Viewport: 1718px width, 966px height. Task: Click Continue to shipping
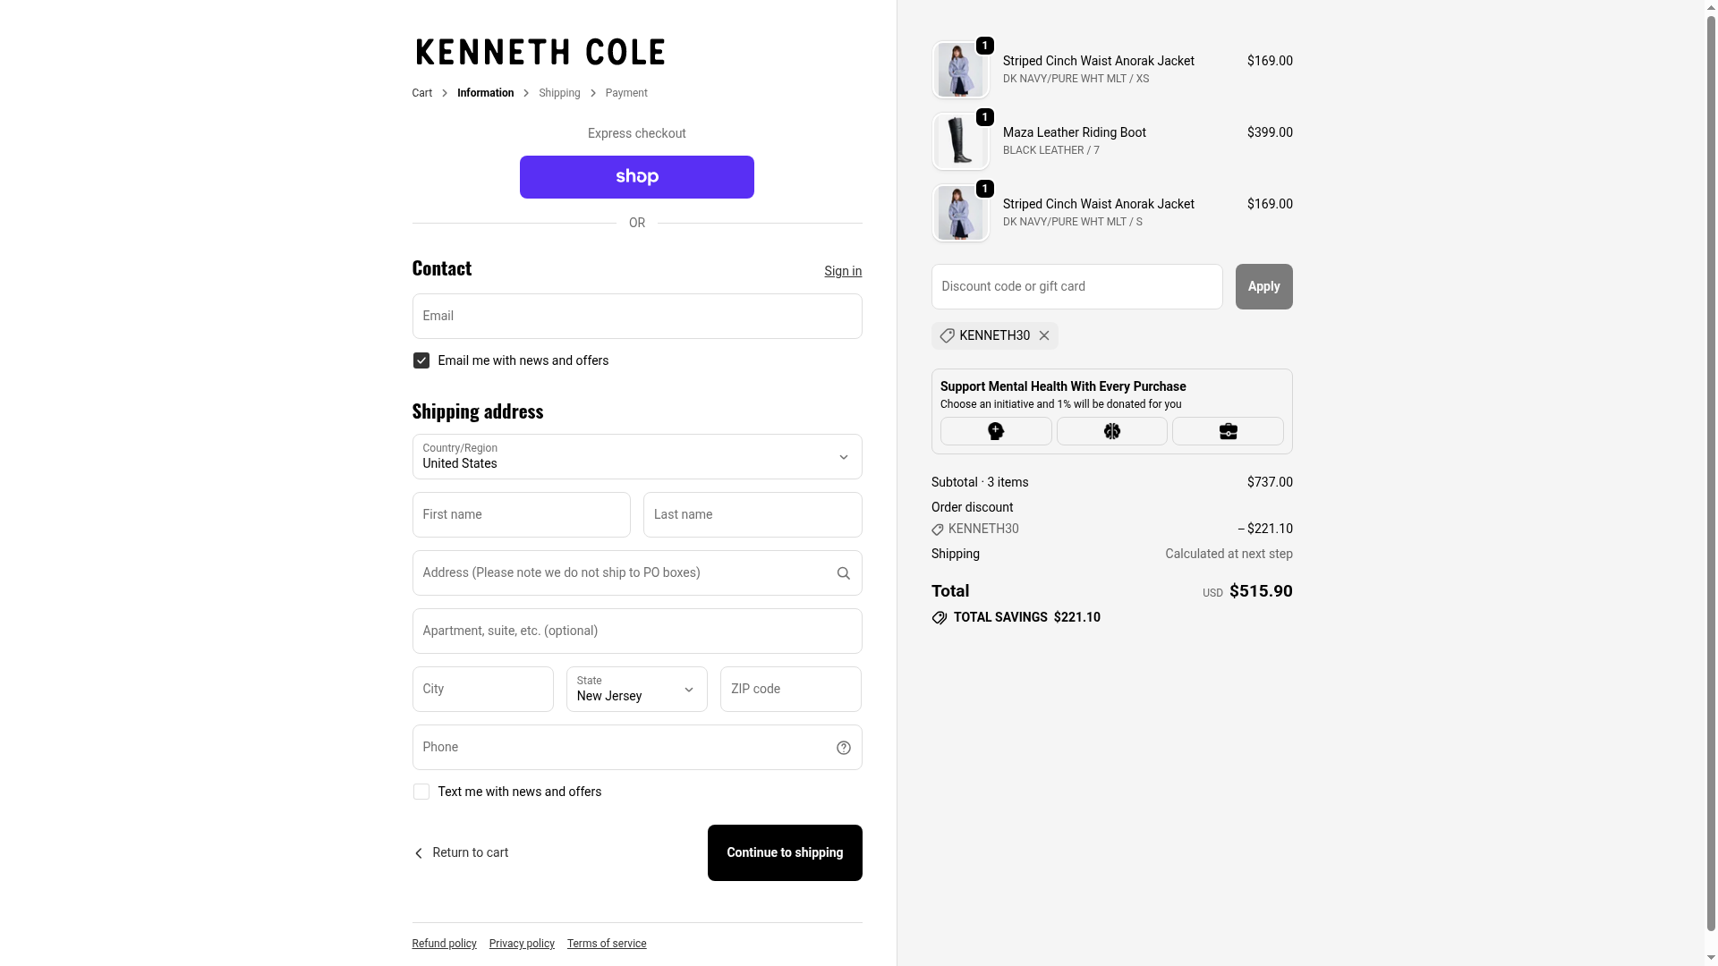(785, 852)
